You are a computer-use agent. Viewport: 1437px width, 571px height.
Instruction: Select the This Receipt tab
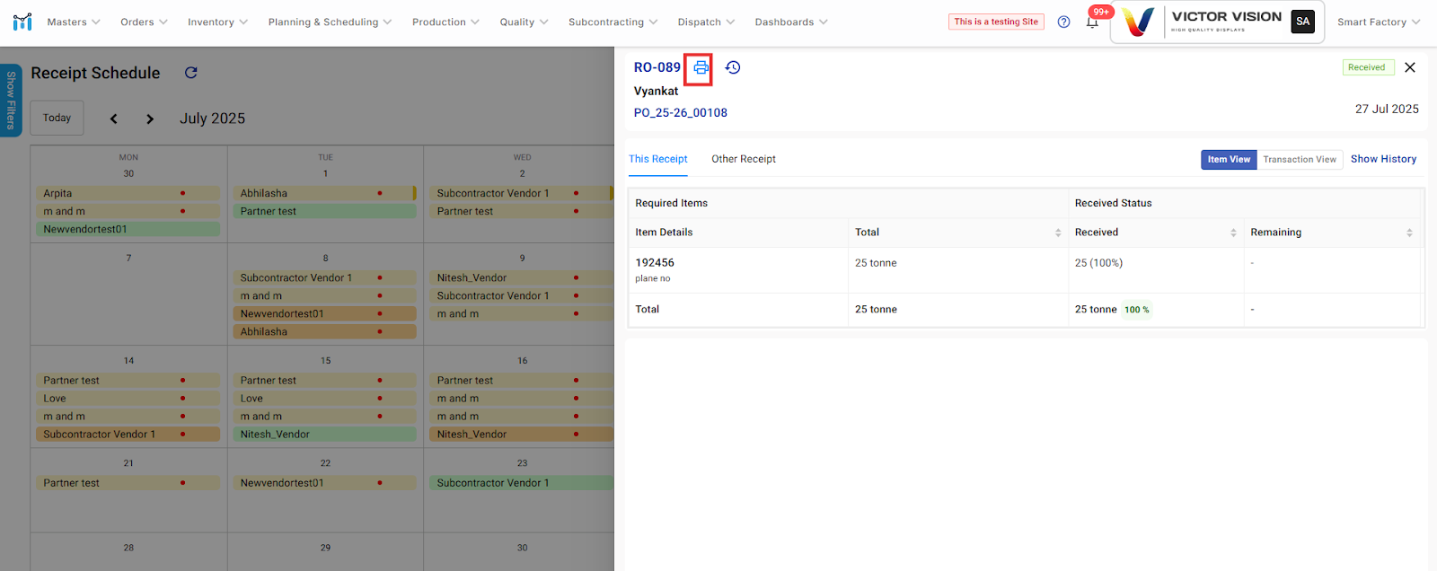click(657, 159)
